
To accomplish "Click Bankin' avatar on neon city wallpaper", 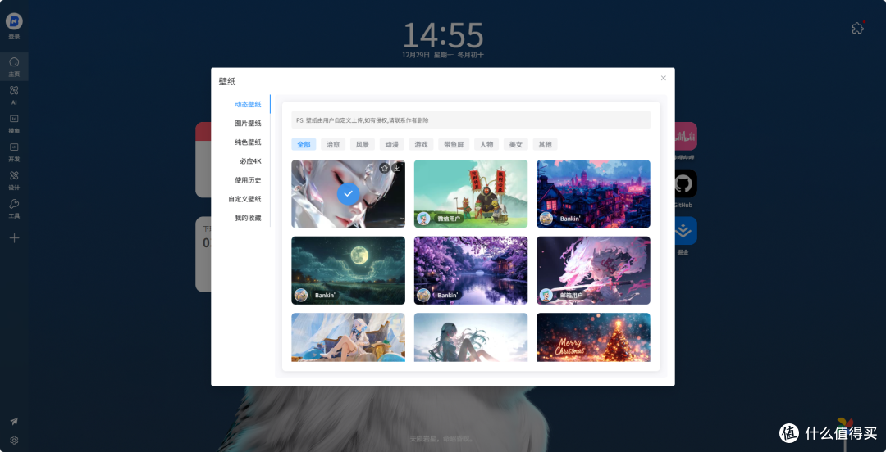I will [546, 219].
